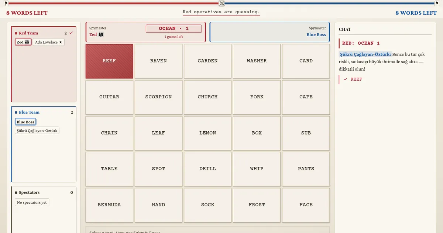
Task: Click the blue team progress bar
Action: [x=330, y=3]
